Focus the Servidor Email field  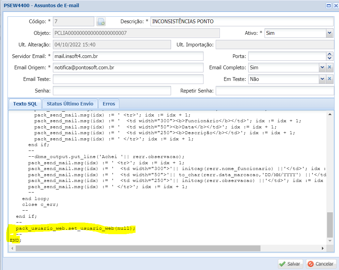pos(128,56)
